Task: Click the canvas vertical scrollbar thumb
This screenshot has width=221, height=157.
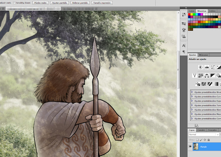Action: [178, 70]
